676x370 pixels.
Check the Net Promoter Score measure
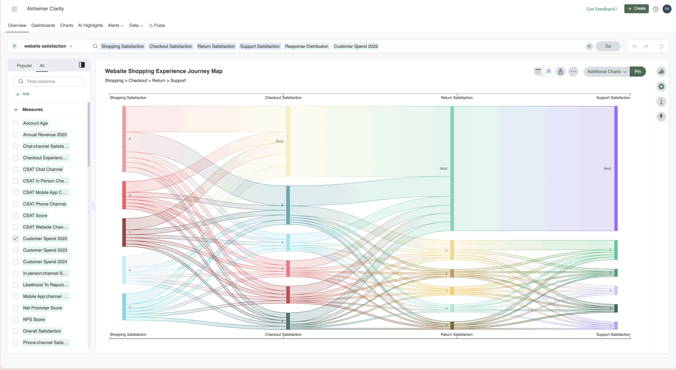coord(16,308)
